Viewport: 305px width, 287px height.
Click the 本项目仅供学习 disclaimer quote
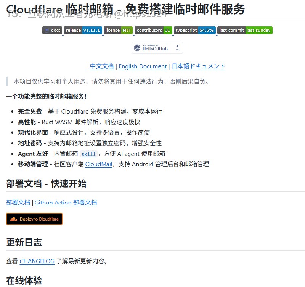click(111, 81)
